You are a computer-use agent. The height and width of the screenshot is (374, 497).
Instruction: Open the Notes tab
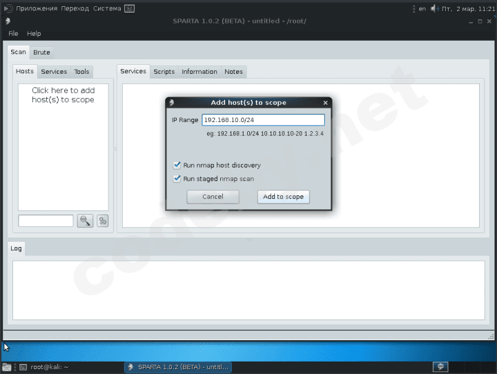[233, 72]
